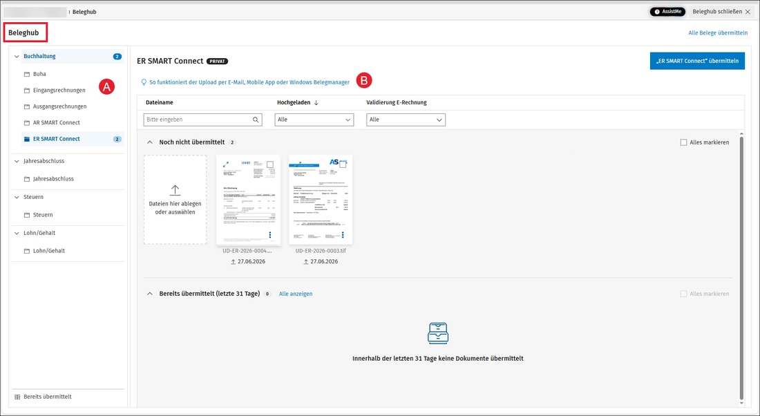Open the Validierung E-Rechnung filter dropdown
This screenshot has width=760, height=416.
[x=406, y=120]
